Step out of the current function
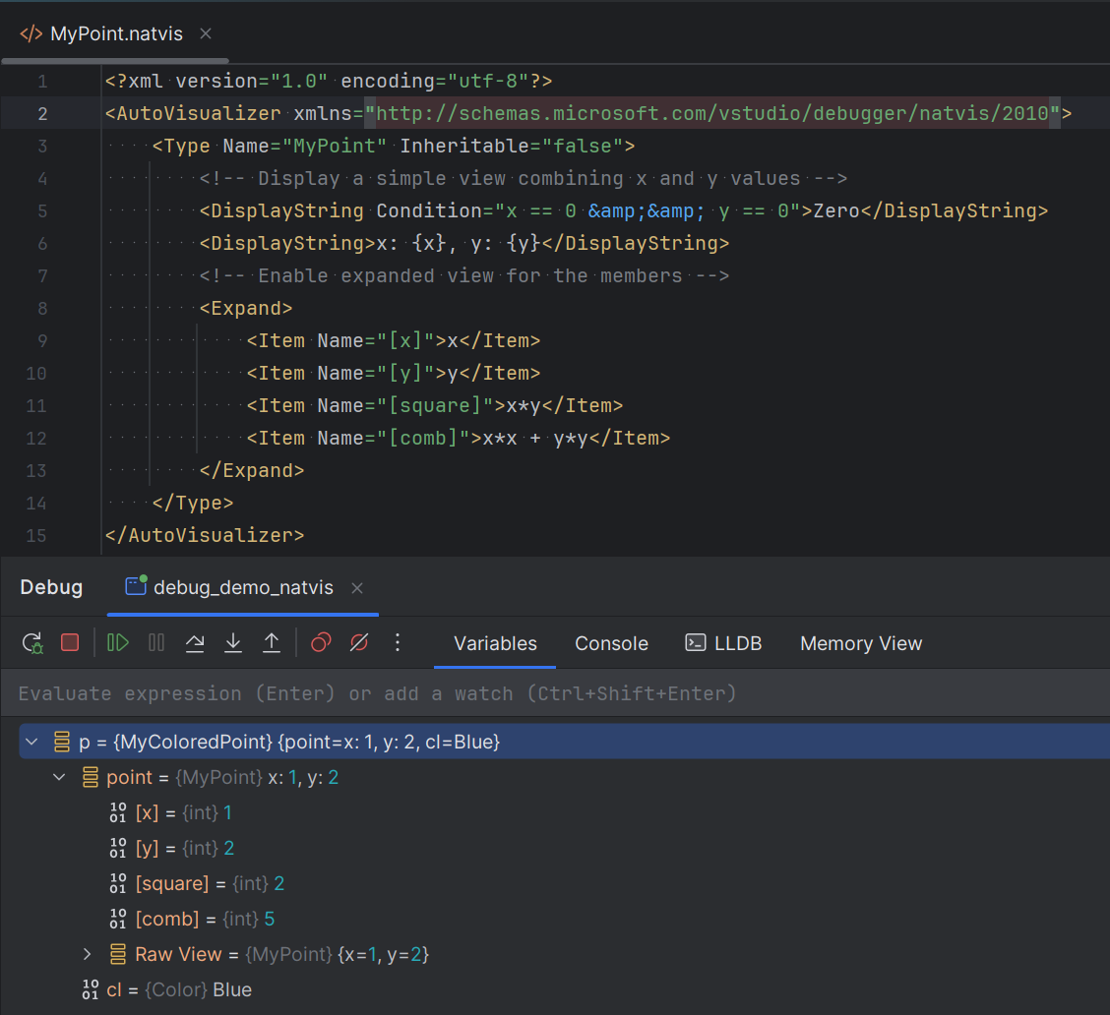This screenshot has height=1015, width=1110. point(272,642)
